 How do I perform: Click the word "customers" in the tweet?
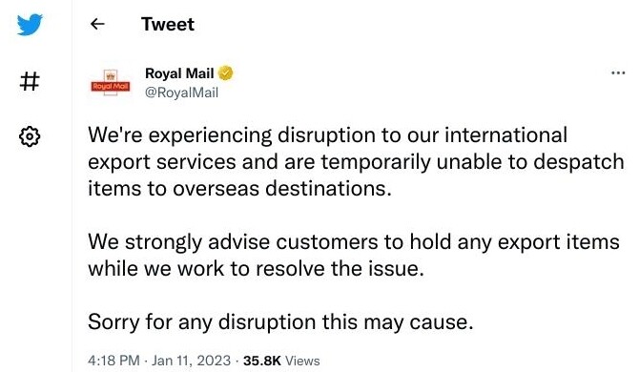click(327, 242)
